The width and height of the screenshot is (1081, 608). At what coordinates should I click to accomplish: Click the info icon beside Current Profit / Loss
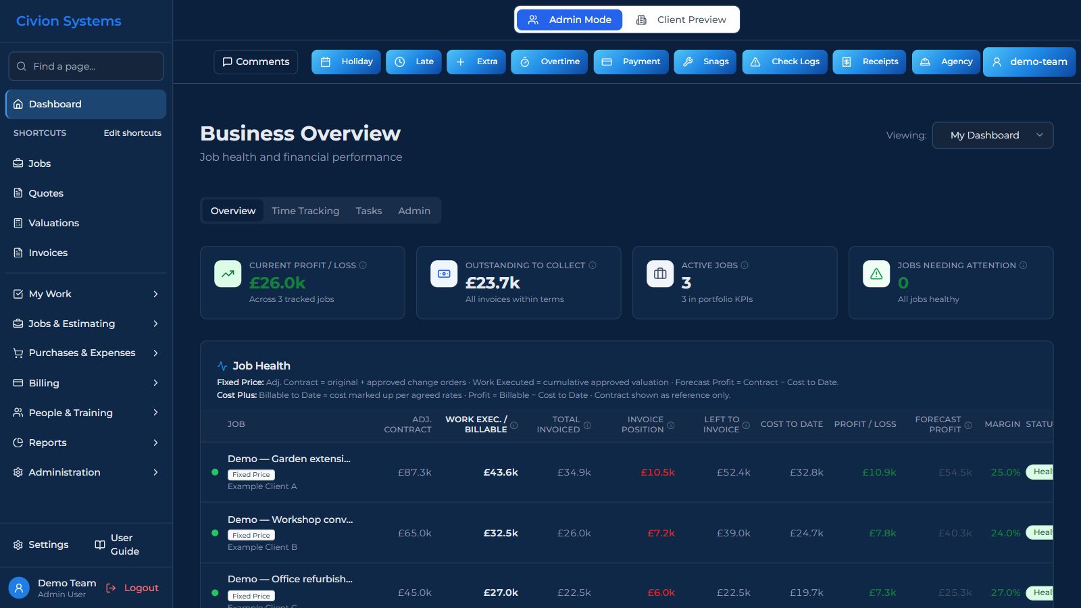tap(363, 265)
